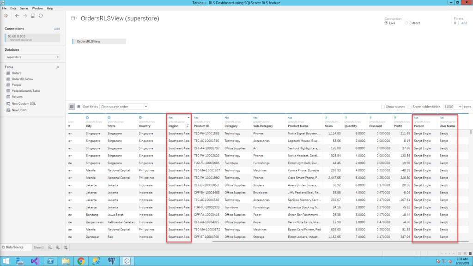Open the Server menu
The width and height of the screenshot is (473, 266).
(24, 8)
